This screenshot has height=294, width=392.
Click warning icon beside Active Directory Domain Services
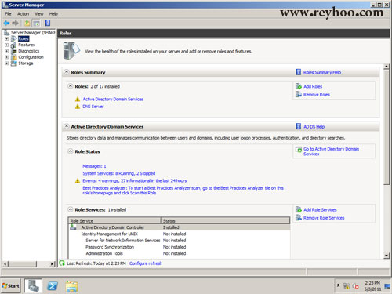tap(78, 100)
